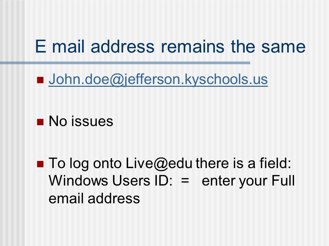329x246 pixels.
Task: Click the word 'Live@edu' in third bullet
Action: [159, 163]
